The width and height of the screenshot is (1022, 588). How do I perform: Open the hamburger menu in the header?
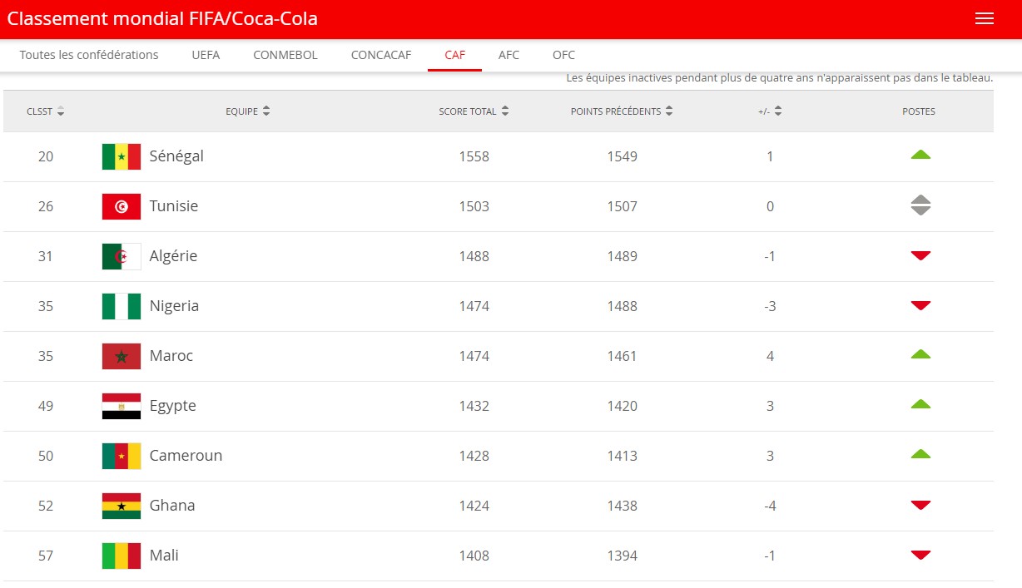[x=985, y=19]
